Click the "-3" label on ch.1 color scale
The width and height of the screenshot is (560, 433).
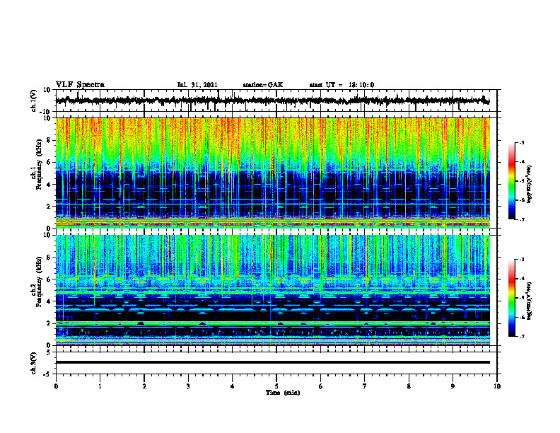point(521,142)
